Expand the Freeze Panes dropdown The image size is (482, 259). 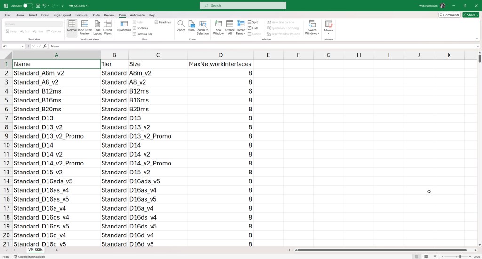coord(241,29)
